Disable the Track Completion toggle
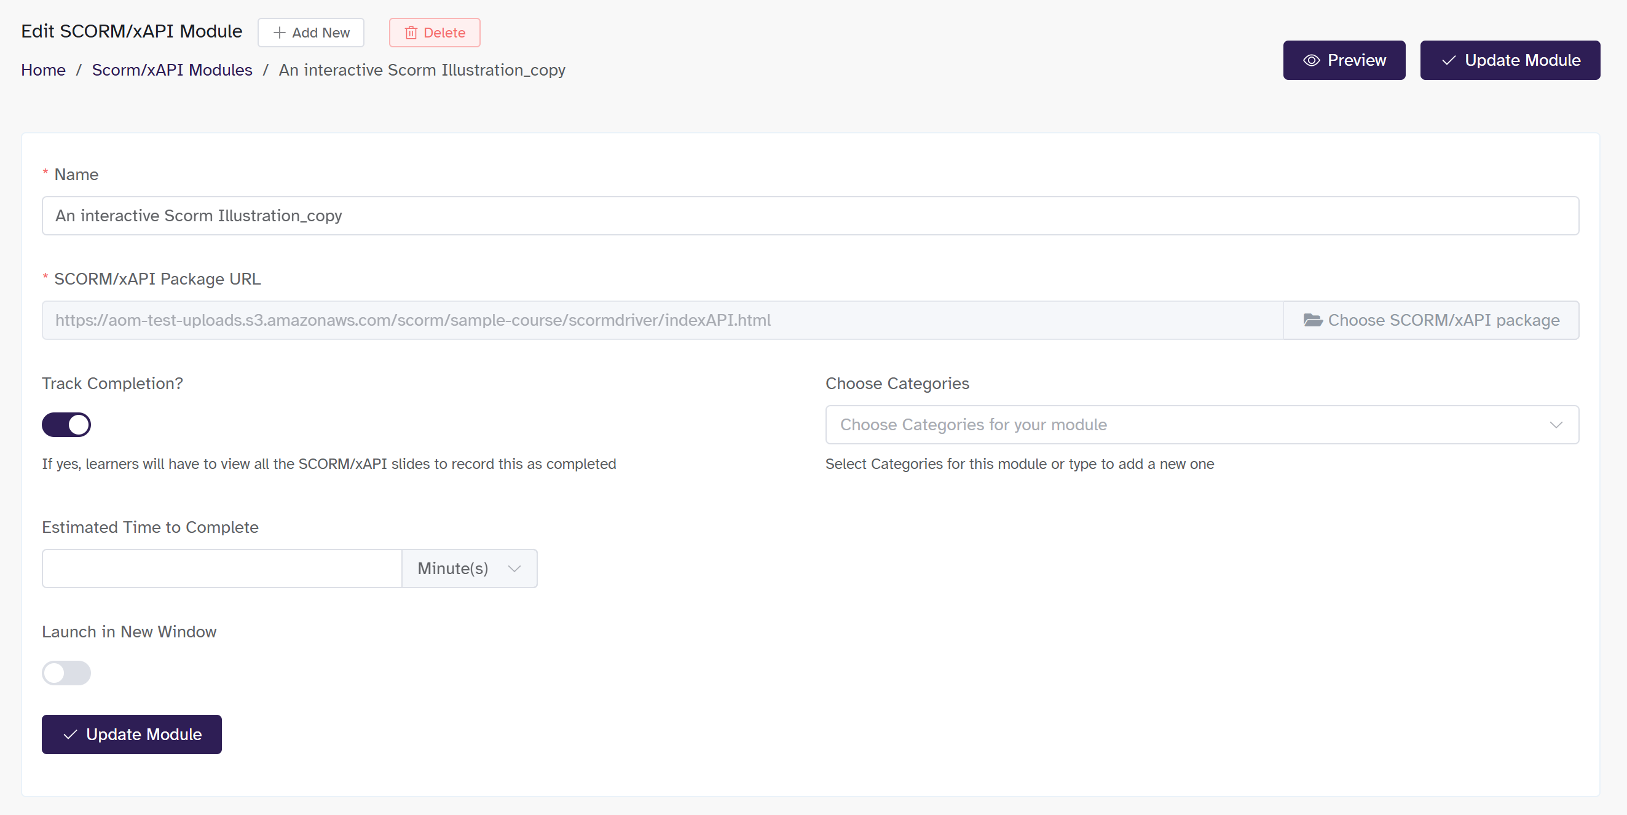Image resolution: width=1627 pixels, height=815 pixels. [66, 425]
